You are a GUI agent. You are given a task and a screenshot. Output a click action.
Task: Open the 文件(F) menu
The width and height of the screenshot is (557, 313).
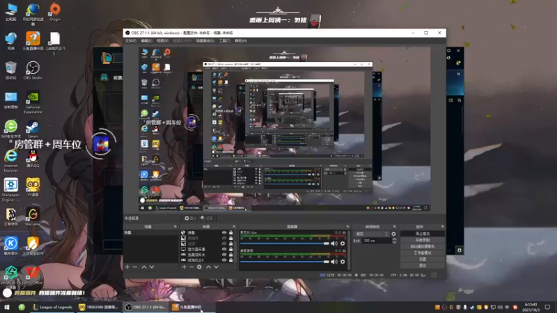coord(130,41)
